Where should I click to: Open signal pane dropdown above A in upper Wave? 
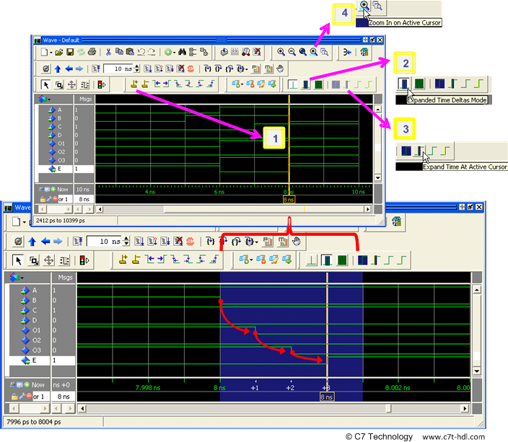tap(45, 99)
